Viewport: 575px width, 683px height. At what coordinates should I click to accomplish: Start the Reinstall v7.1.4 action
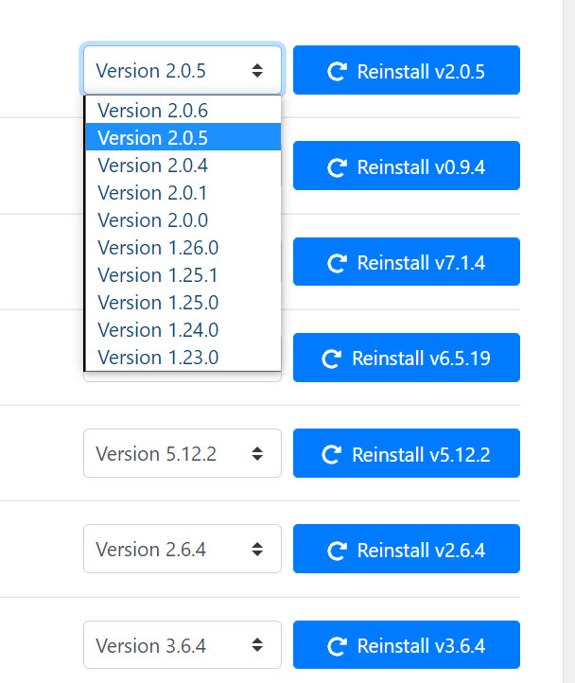click(407, 261)
